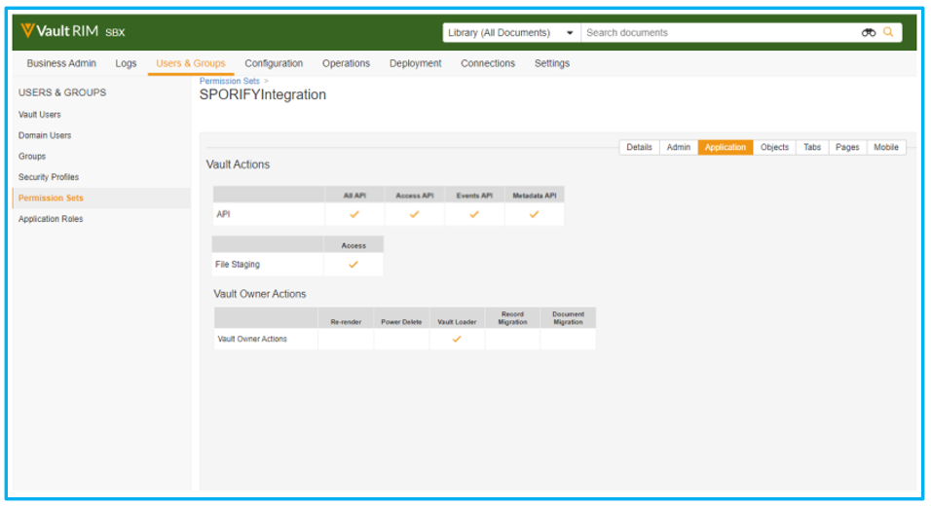
Task: Switch to the Objects tab
Action: click(774, 147)
